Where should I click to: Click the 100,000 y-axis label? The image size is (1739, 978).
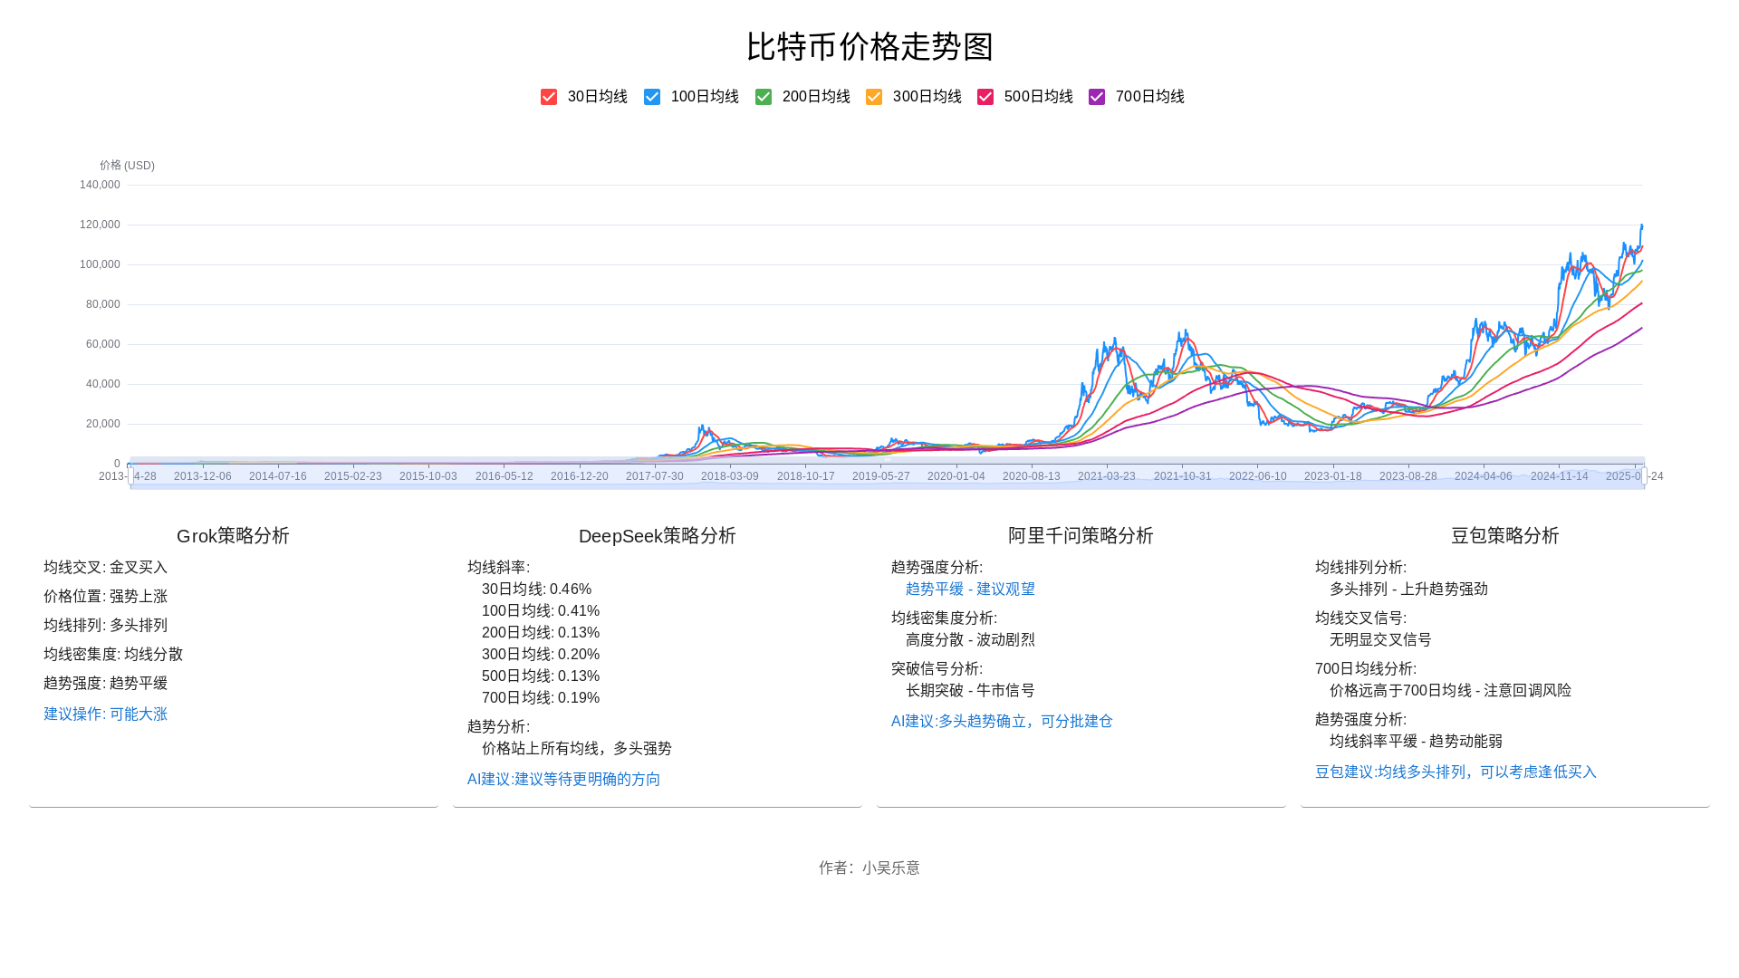[100, 264]
